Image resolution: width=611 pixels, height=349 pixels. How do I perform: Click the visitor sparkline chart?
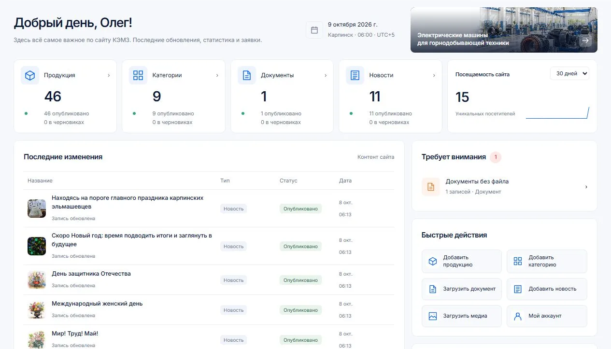[x=557, y=112]
